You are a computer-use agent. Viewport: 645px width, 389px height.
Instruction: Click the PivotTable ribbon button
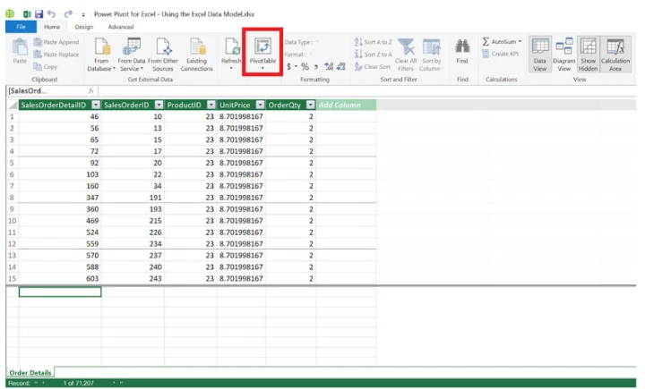(x=262, y=52)
